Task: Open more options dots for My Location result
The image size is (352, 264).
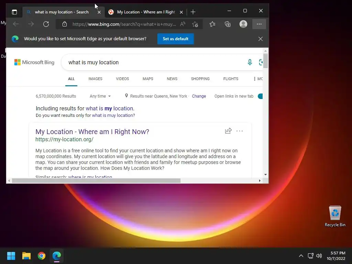Action: 240,131
